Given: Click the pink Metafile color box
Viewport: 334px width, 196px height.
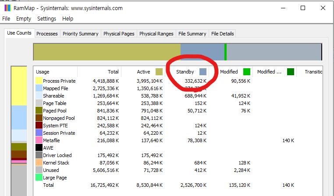Looking at the screenshot, I should pyautogui.click(x=39, y=140).
